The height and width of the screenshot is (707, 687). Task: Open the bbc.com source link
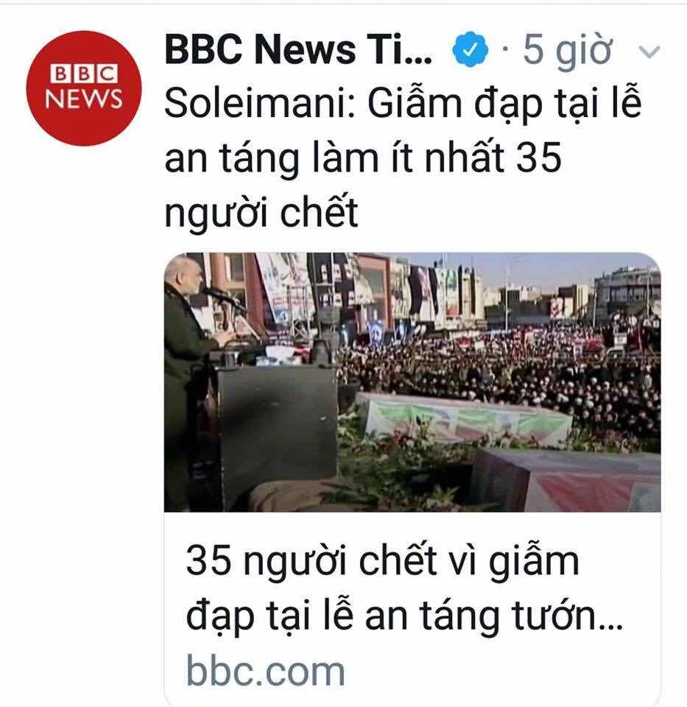[x=266, y=672]
